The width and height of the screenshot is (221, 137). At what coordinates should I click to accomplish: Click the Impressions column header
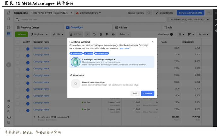pyautogui.click(x=188, y=42)
